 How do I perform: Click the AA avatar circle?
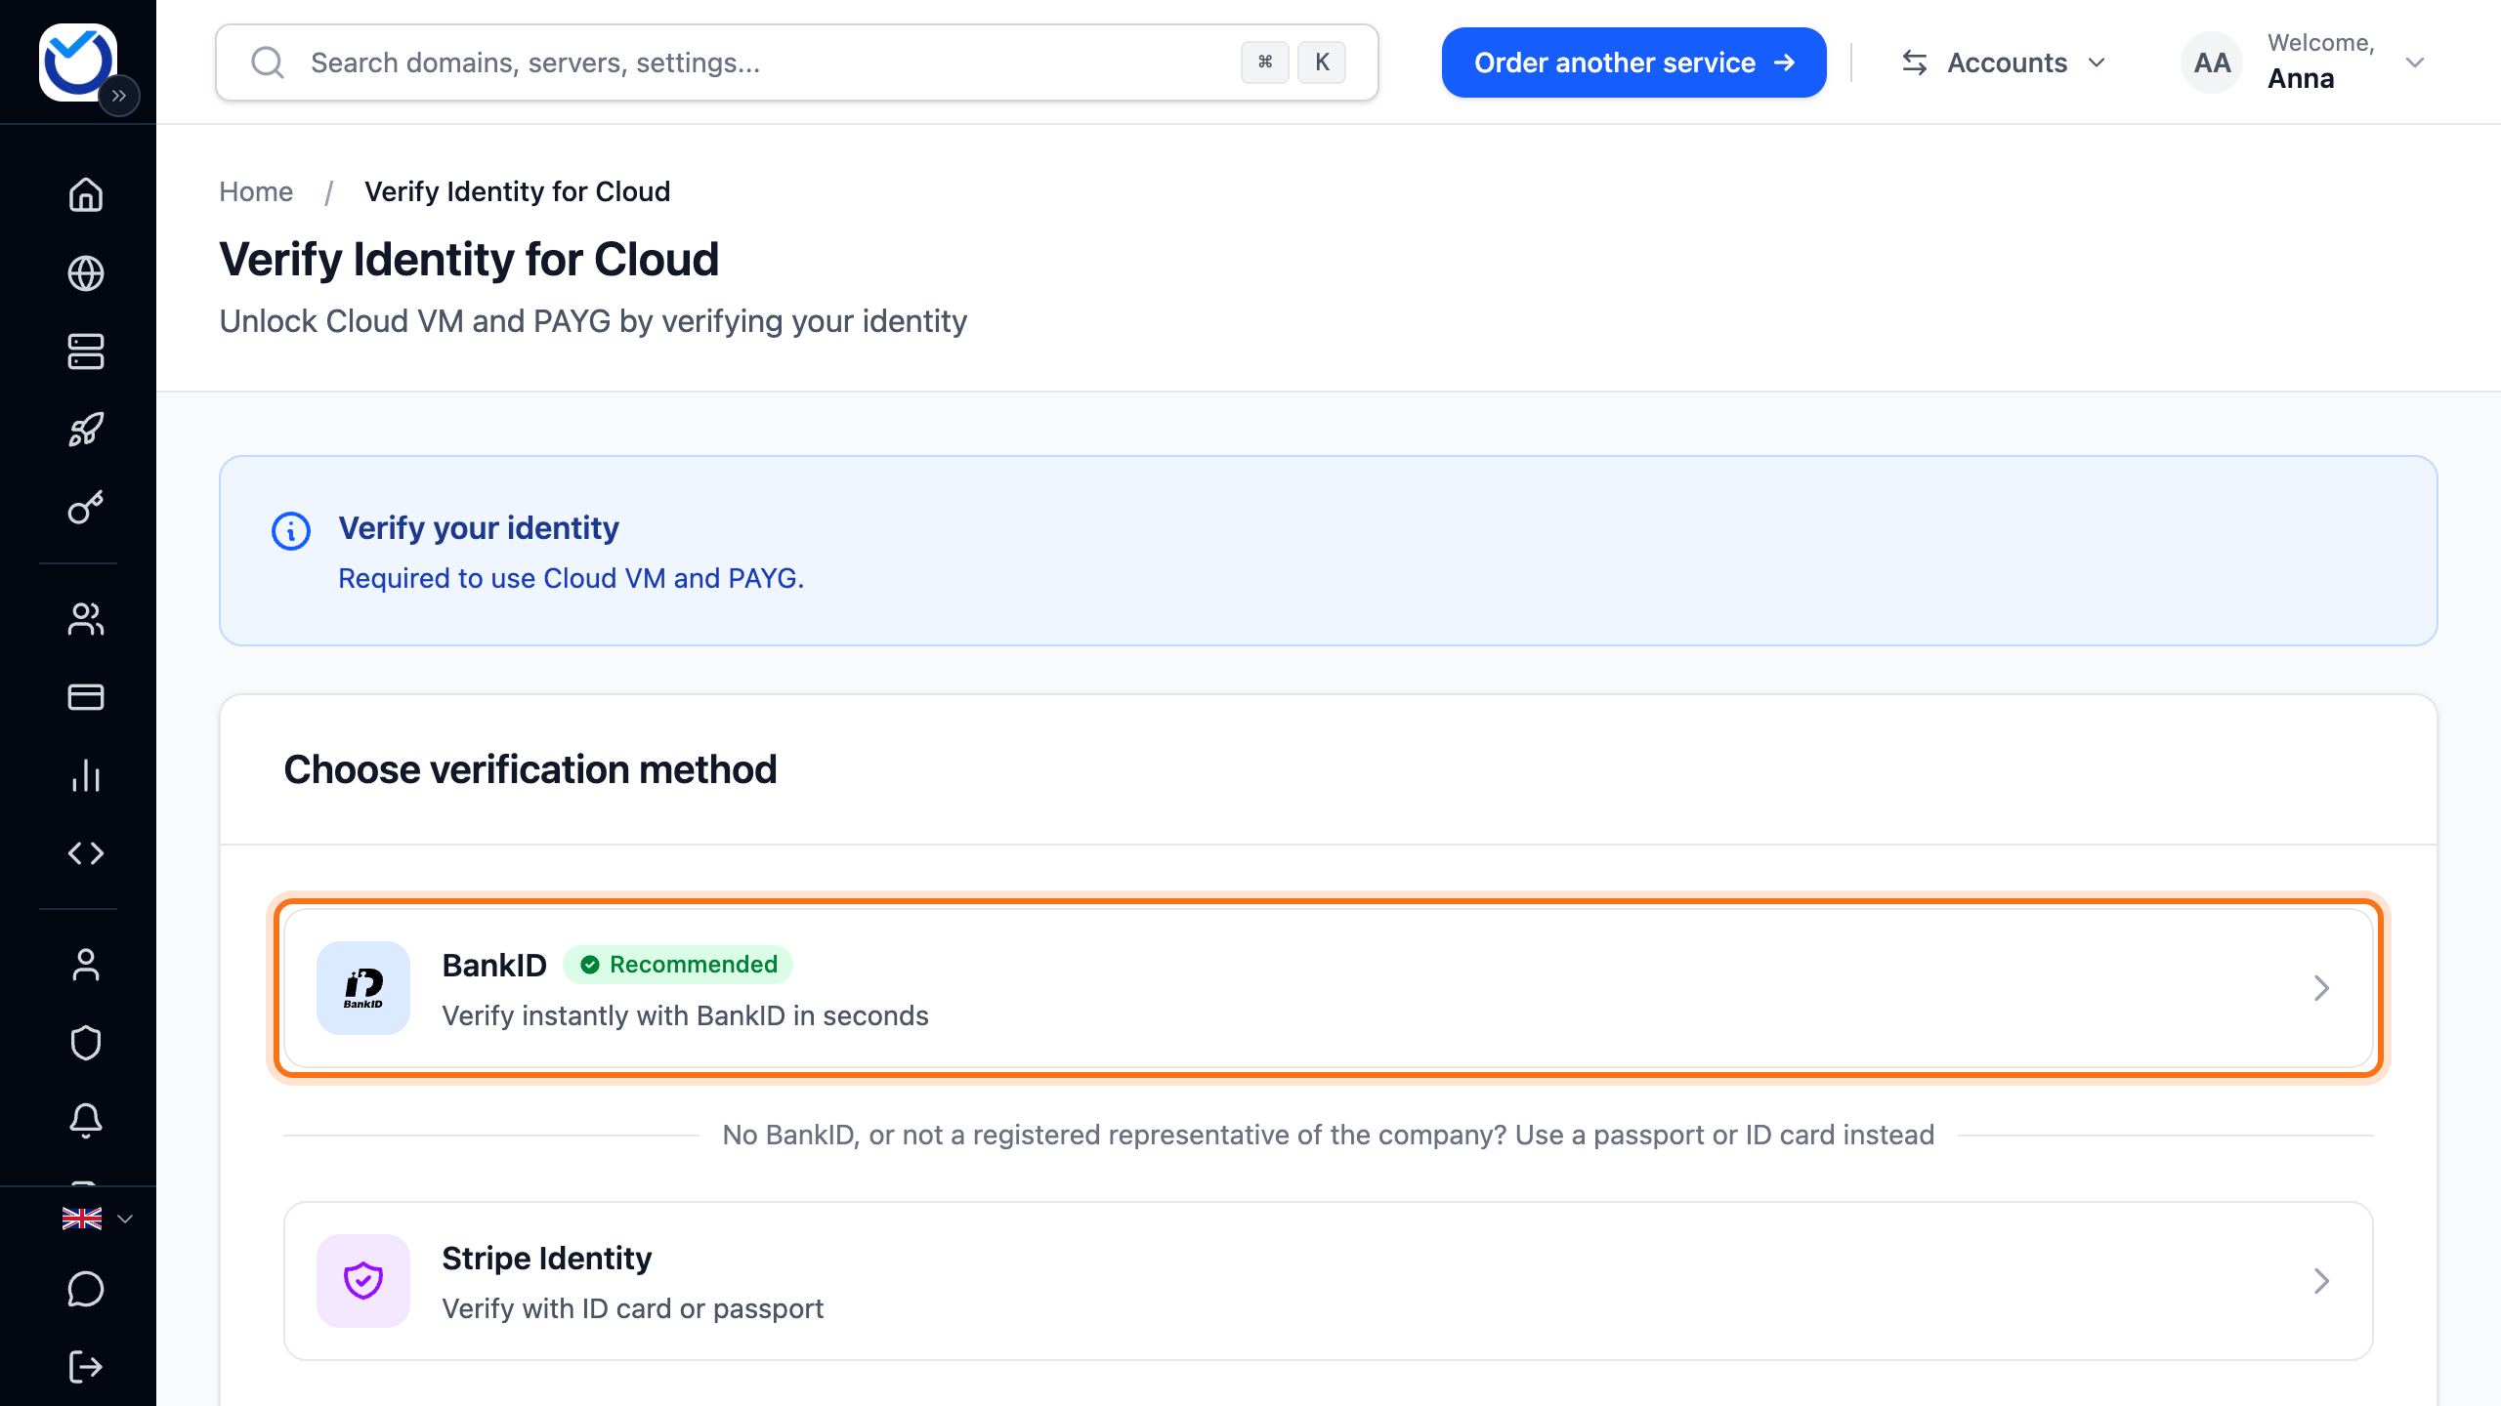click(x=2212, y=62)
